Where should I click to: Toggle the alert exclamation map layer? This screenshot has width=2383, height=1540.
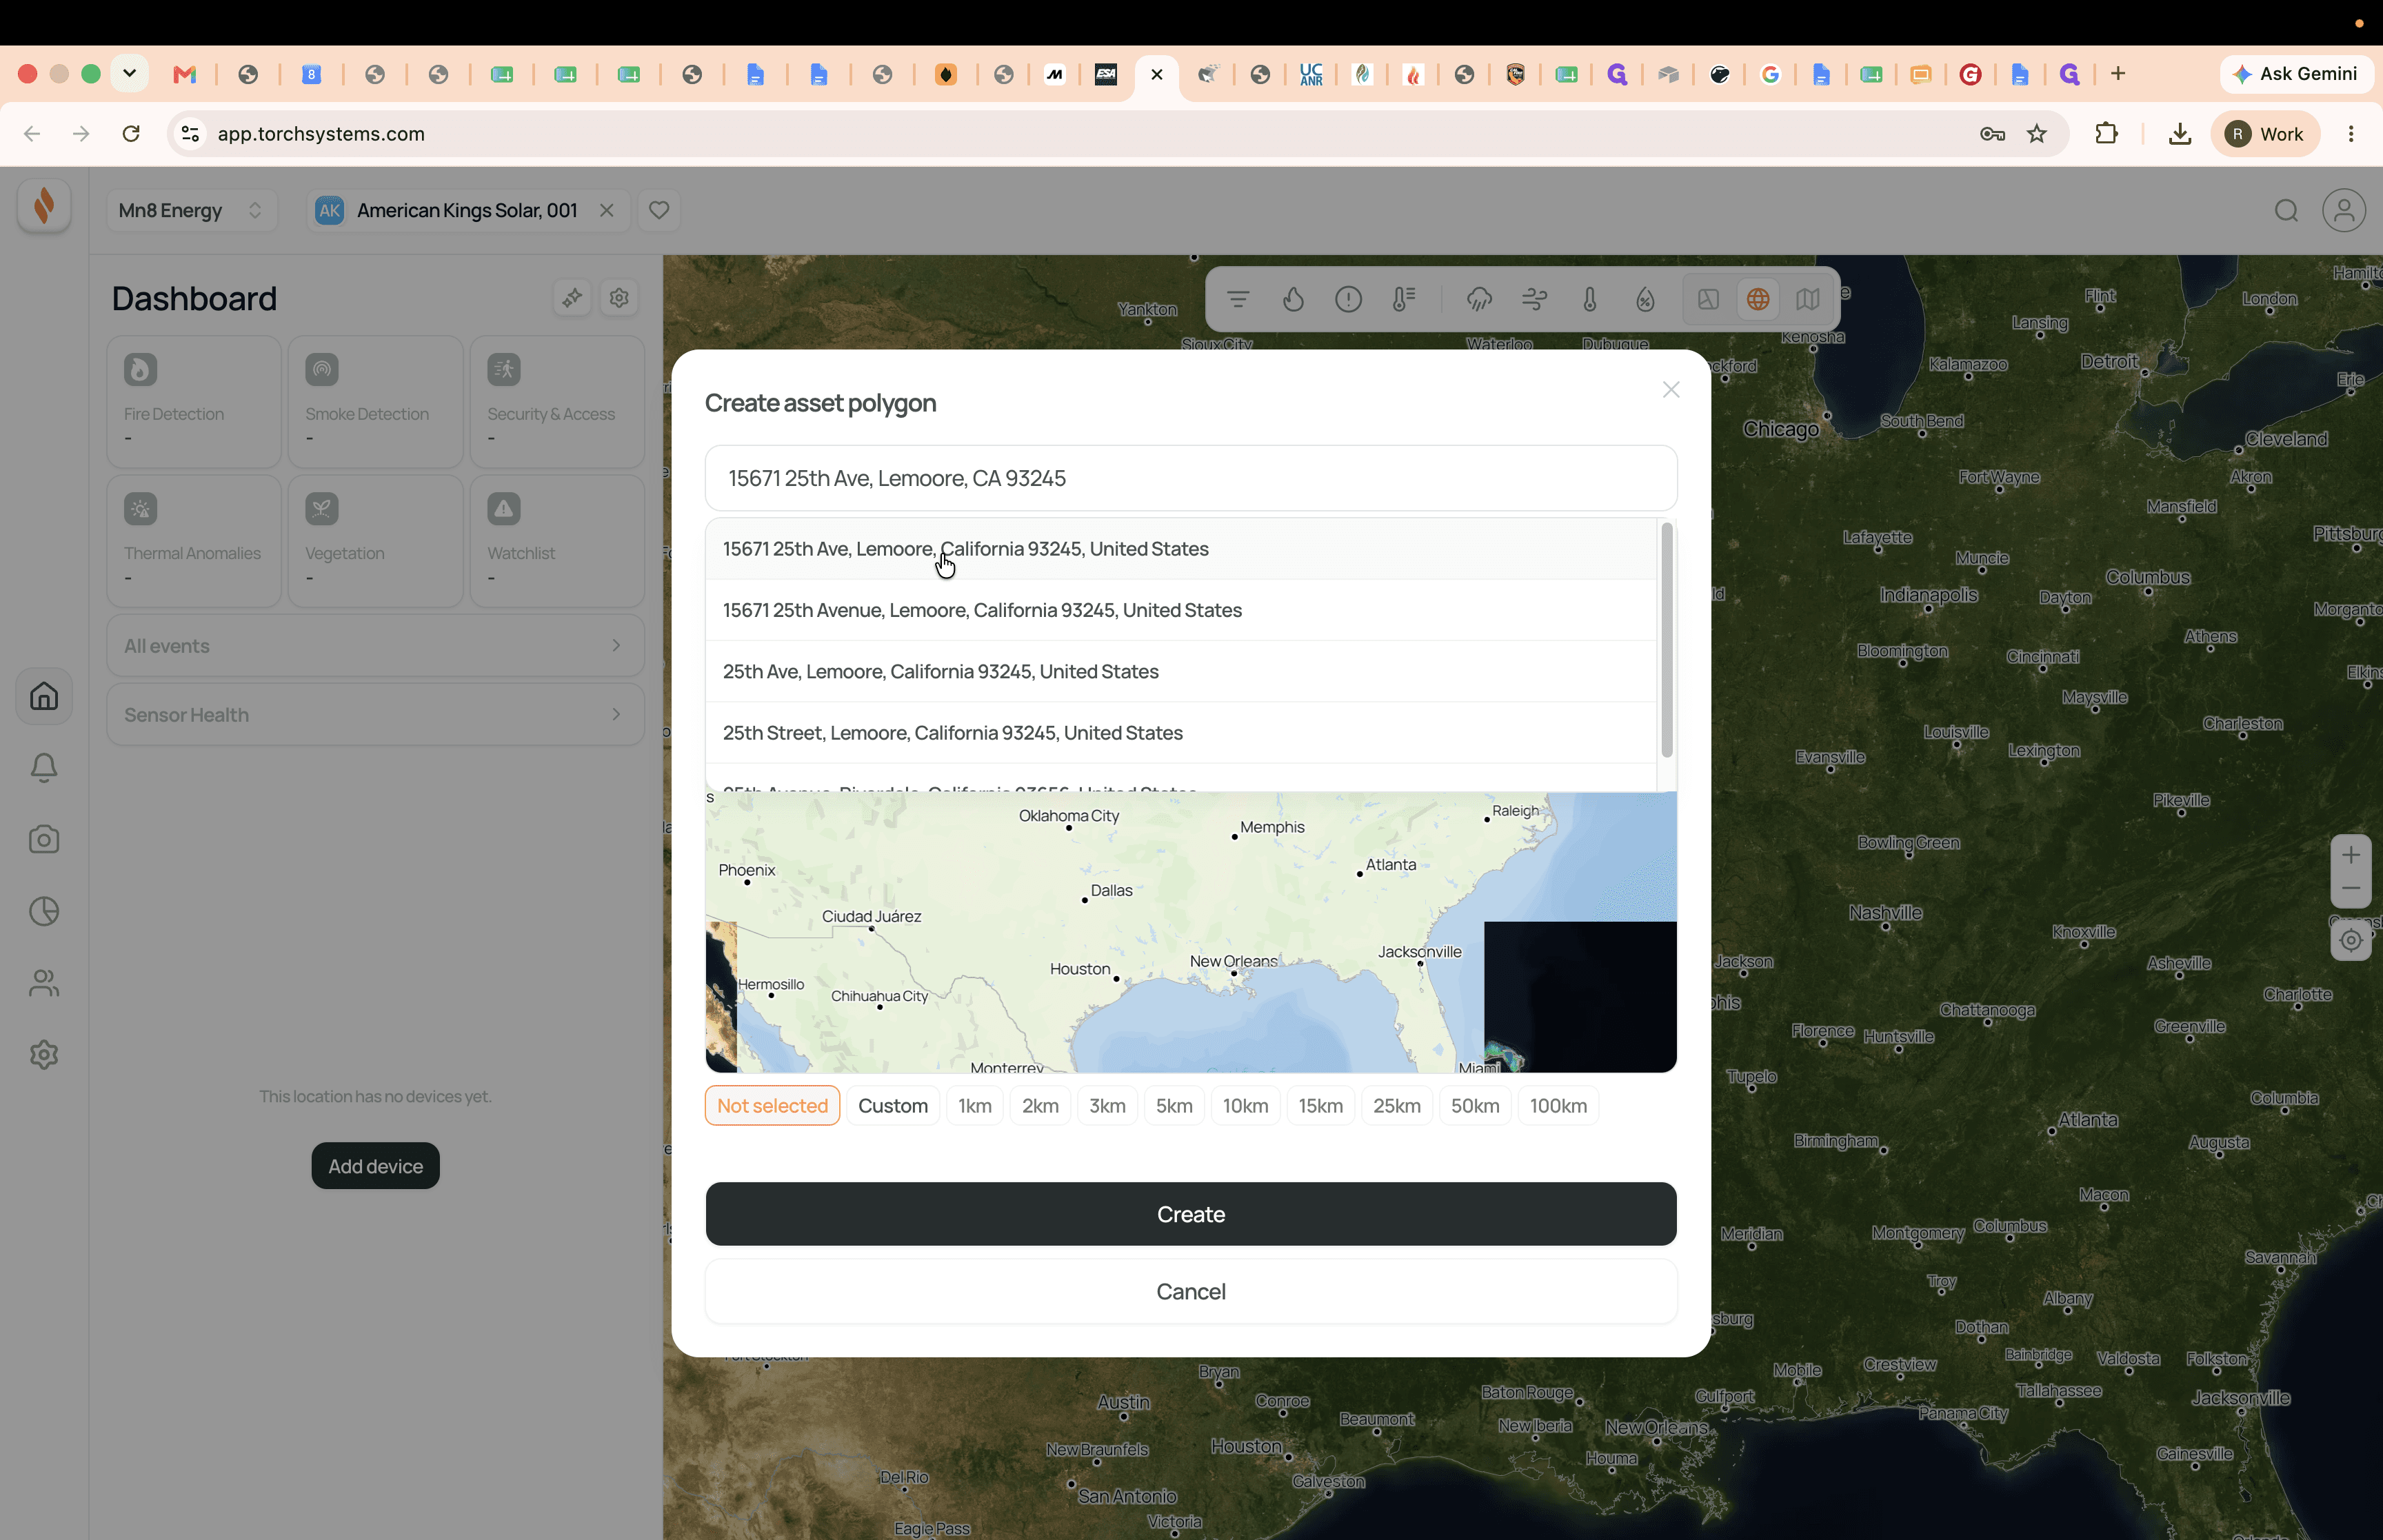(1348, 299)
